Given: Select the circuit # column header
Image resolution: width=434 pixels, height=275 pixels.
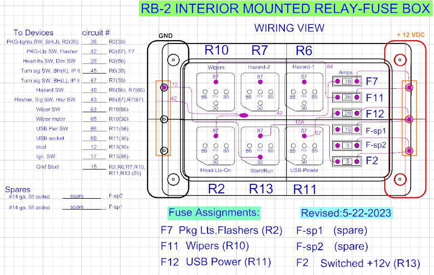Looking at the screenshot, I should click(x=96, y=32).
